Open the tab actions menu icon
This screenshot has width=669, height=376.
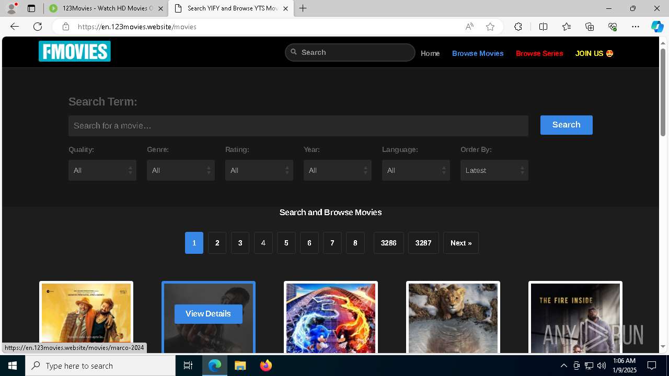tap(31, 8)
